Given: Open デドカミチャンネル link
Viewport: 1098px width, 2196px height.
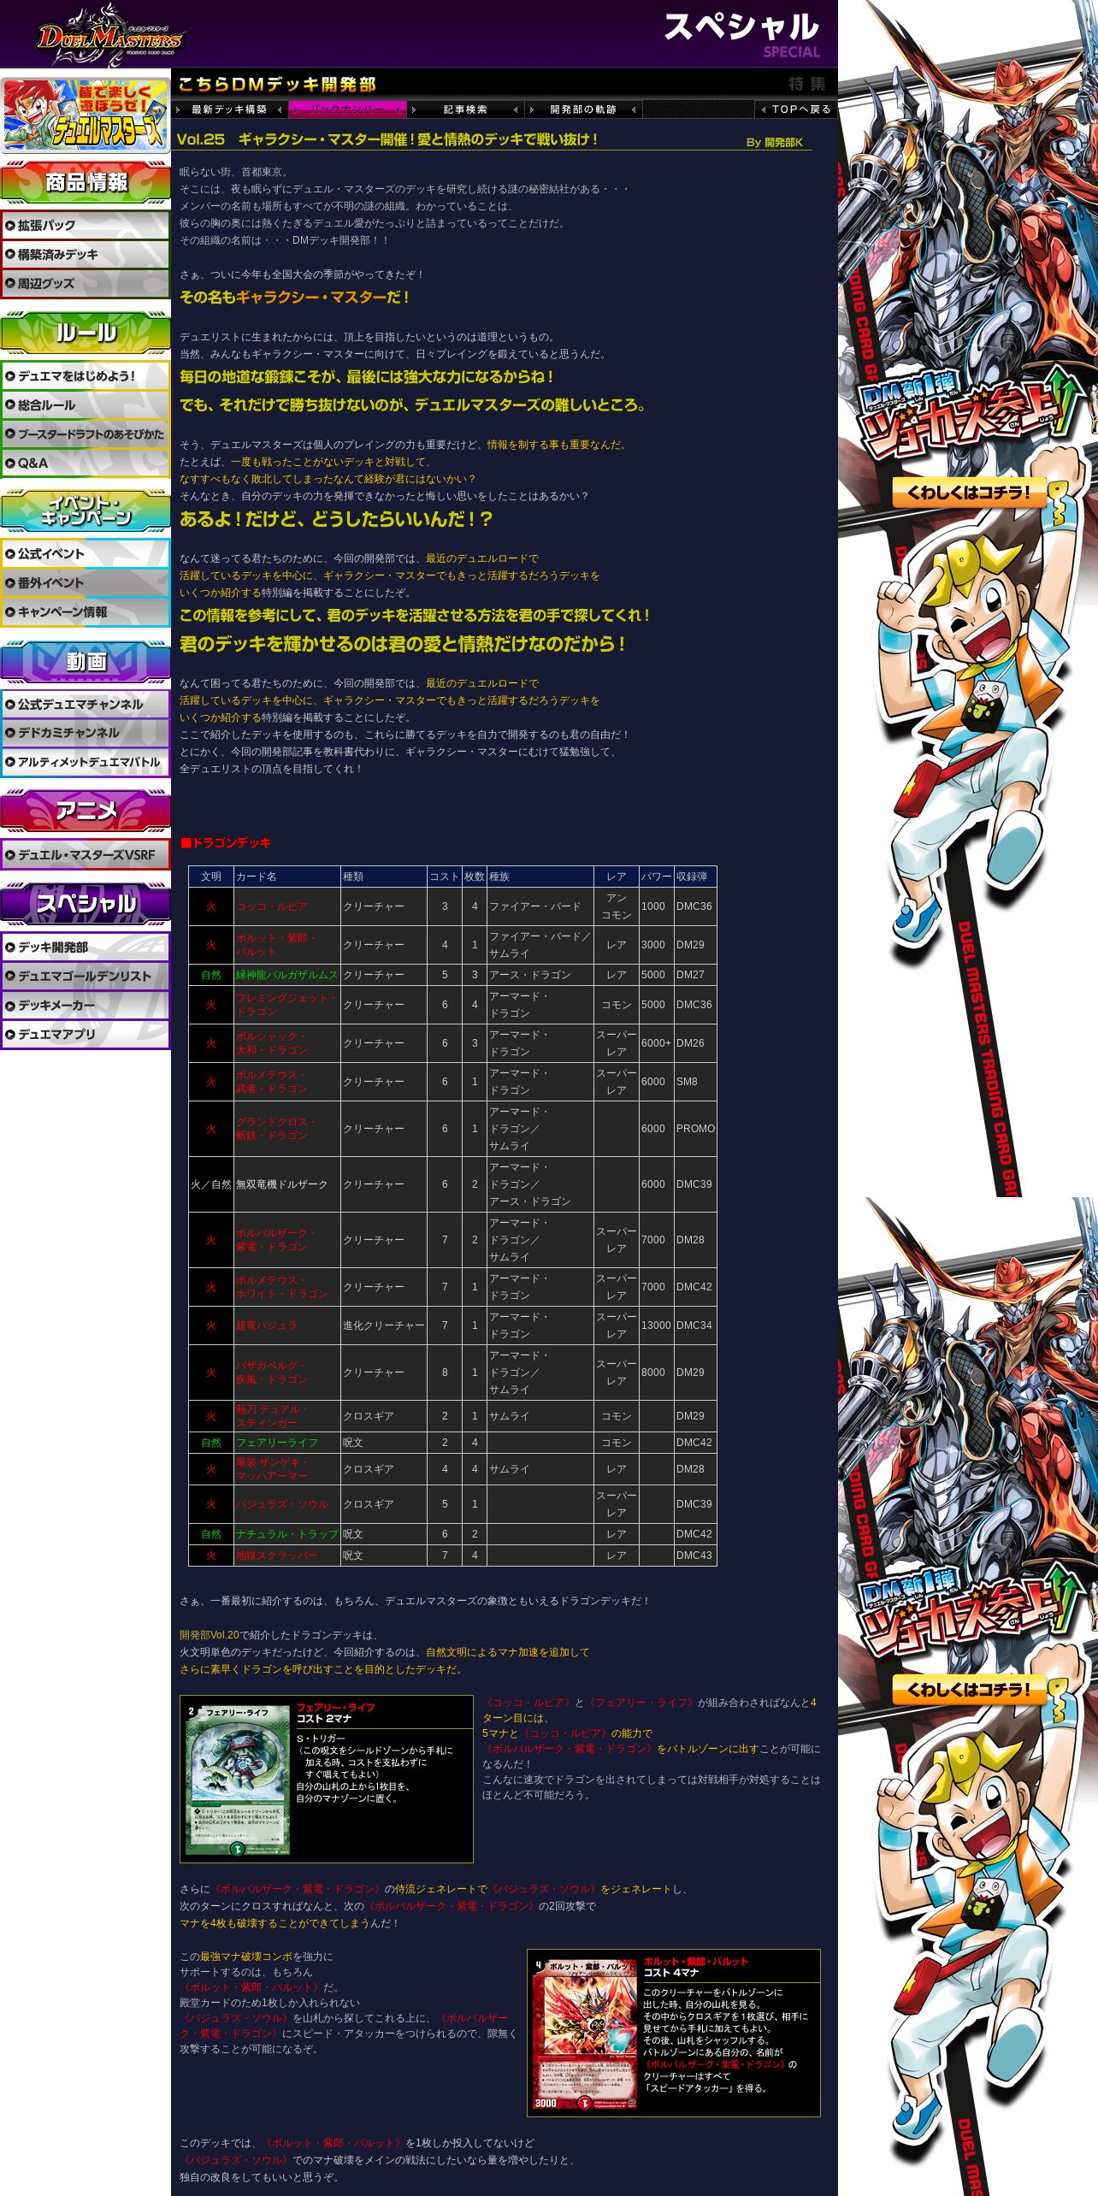Looking at the screenshot, I should [x=86, y=733].
